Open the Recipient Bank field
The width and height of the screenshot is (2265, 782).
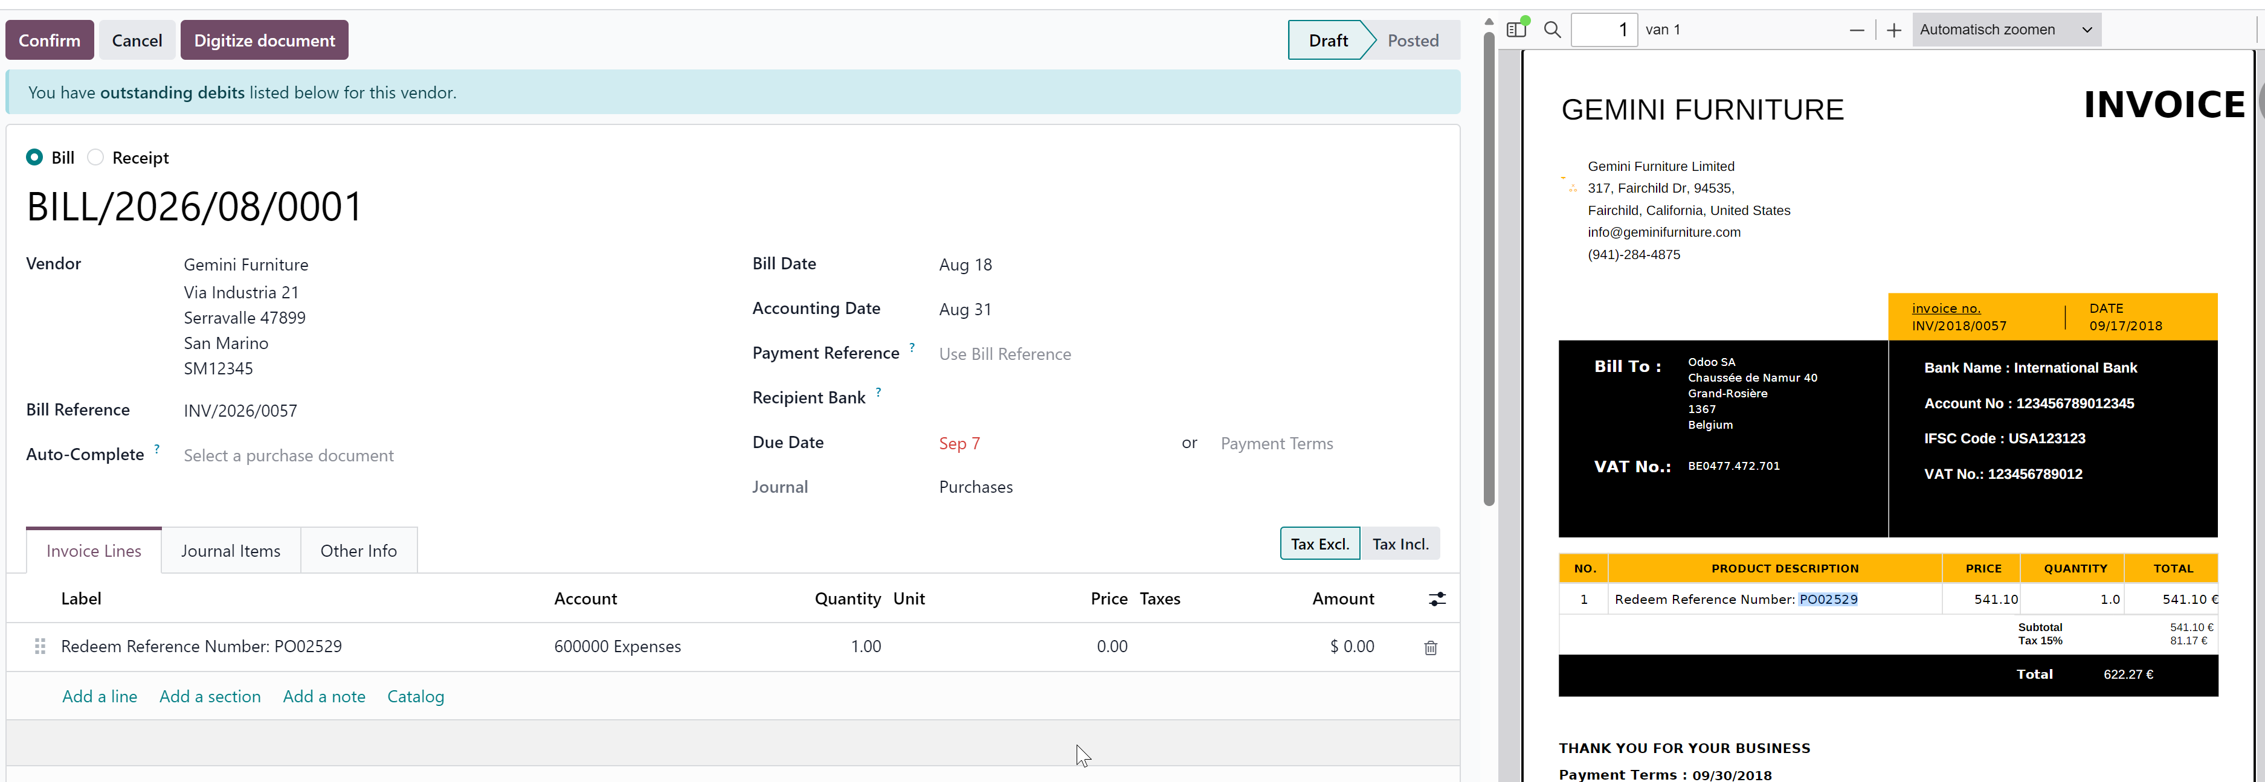1189,398
